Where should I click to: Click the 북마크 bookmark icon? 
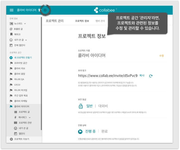click(11, 34)
